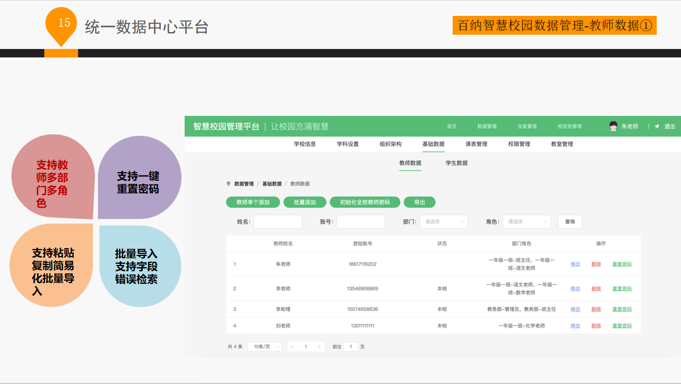
Task: Click the 批量添加 button
Action: [305, 202]
